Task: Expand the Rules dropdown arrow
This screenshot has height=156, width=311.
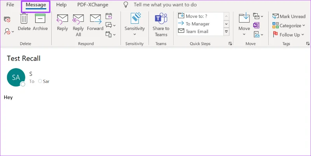Action: (x=262, y=16)
